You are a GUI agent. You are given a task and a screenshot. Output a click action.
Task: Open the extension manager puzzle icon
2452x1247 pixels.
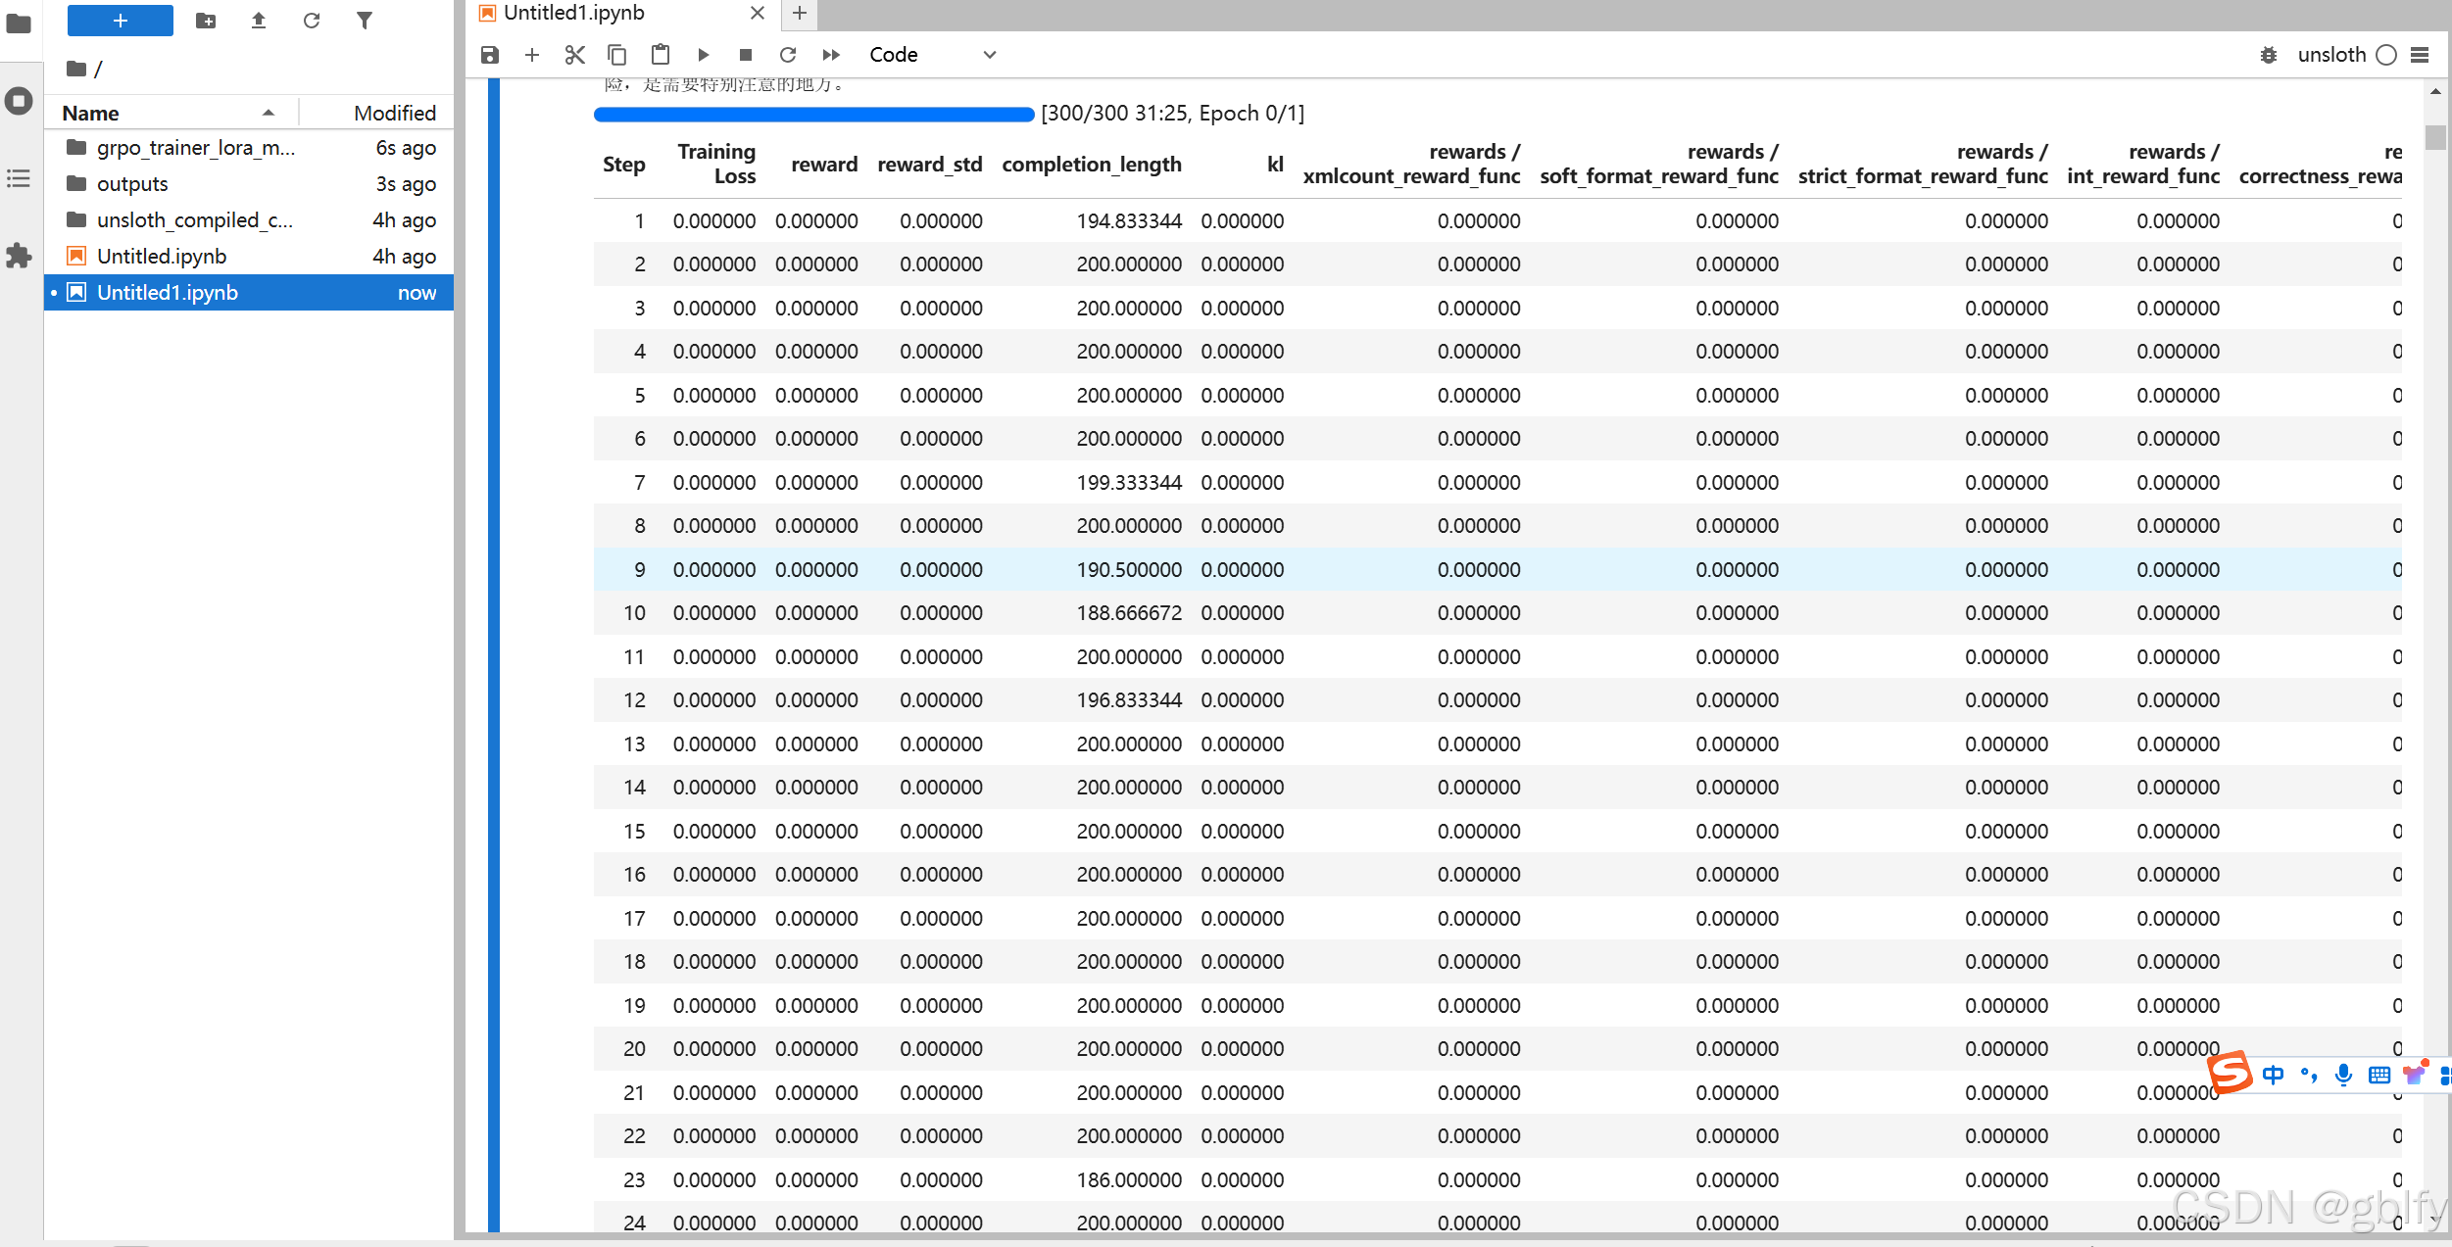(19, 256)
